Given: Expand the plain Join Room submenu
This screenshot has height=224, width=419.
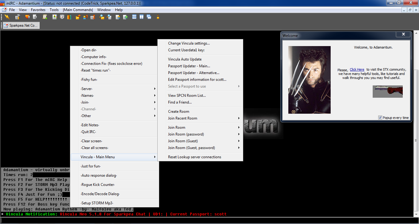Looking at the screenshot, I should 200,128.
